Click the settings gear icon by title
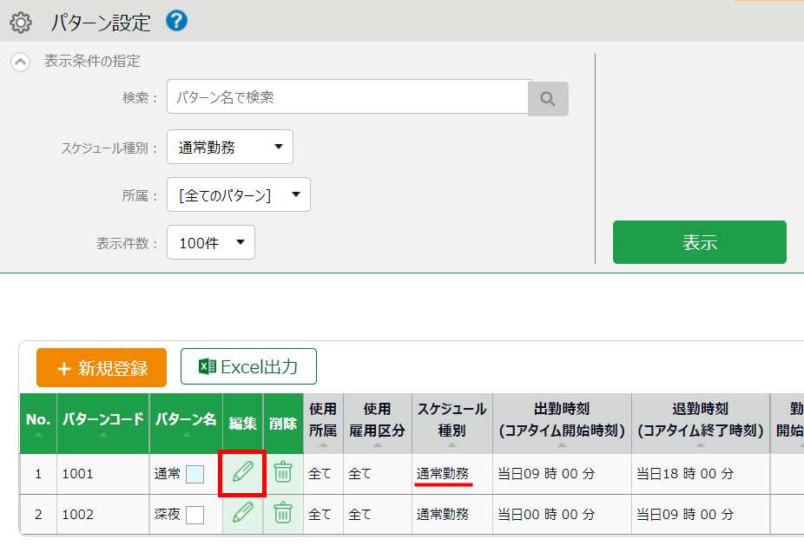 (x=20, y=23)
